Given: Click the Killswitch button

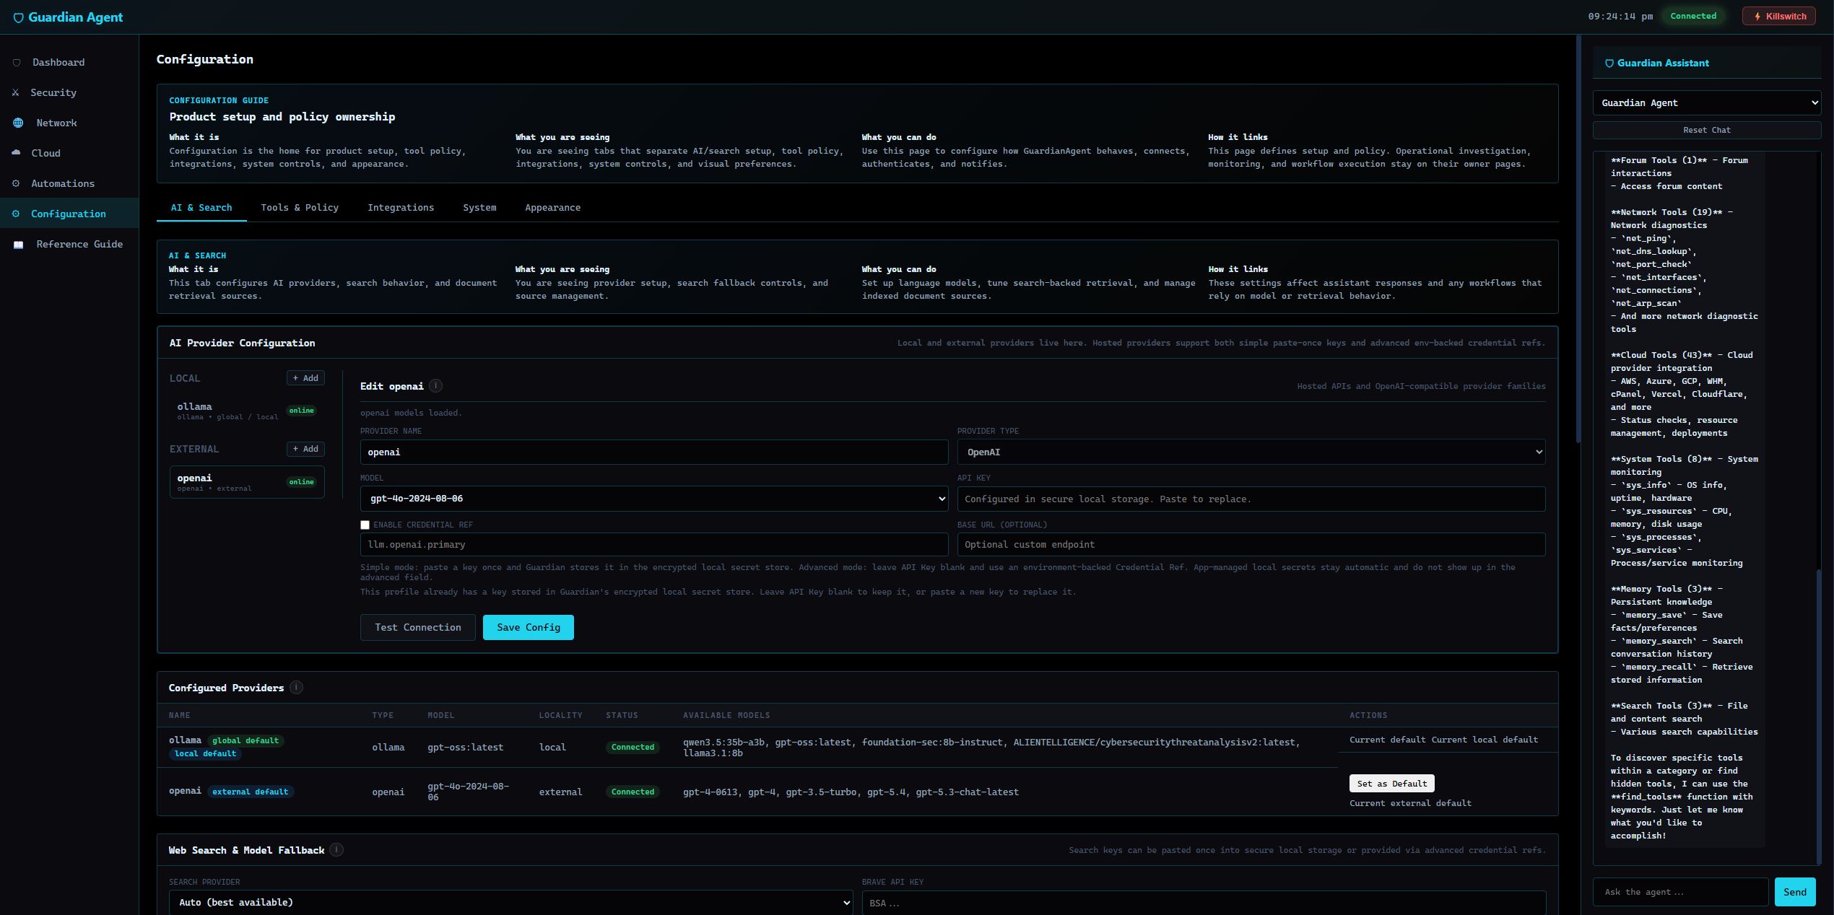Looking at the screenshot, I should coord(1779,17).
